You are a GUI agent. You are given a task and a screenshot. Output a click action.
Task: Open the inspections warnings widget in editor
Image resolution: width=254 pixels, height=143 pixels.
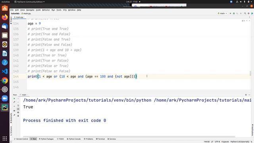(243, 21)
